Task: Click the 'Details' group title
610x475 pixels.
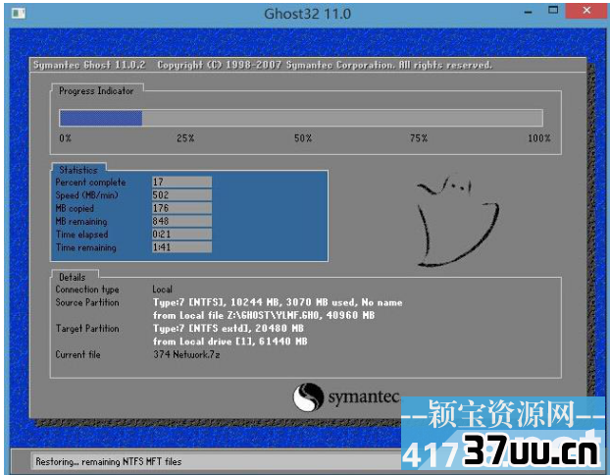Action: coord(72,277)
